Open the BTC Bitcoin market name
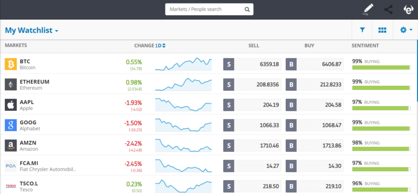 coord(27,64)
